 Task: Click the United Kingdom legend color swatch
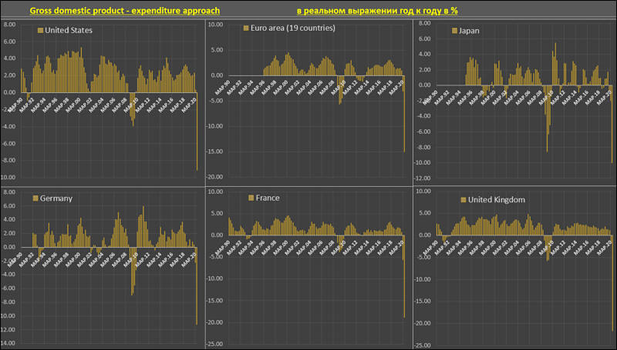click(x=464, y=200)
